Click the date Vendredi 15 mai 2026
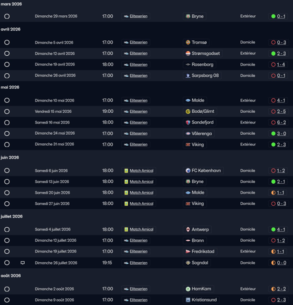Viewport: 293px width, 305px height. pyautogui.click(x=53, y=111)
